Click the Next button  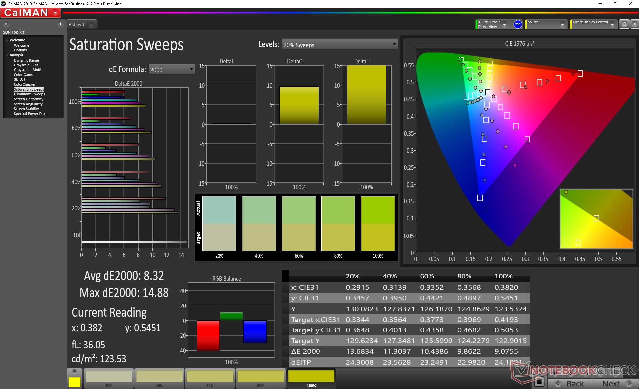click(615, 383)
